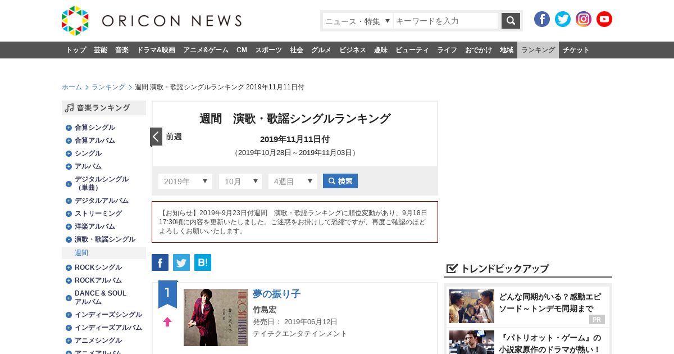Open ビジネス in navigation bar
The width and height of the screenshot is (674, 354).
[x=353, y=50]
